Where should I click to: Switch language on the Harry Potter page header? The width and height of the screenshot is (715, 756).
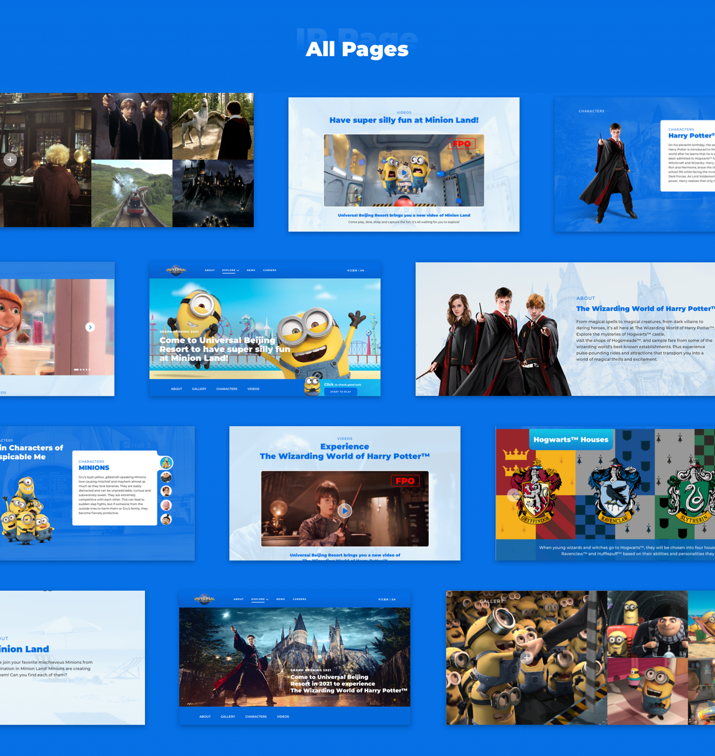[x=386, y=599]
